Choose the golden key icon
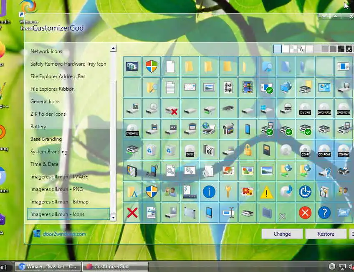 click(228, 192)
